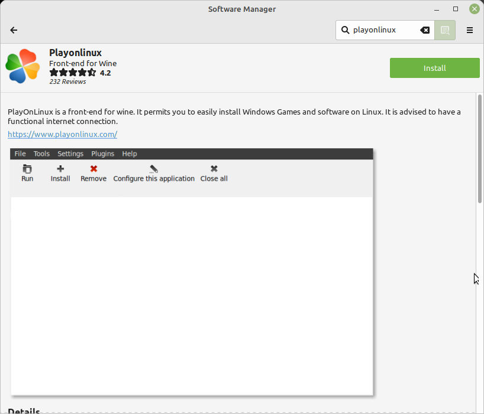Click the Front-end for Wine subtitle

pos(83,63)
